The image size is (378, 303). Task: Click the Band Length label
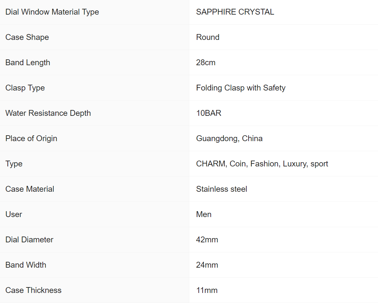coord(28,63)
